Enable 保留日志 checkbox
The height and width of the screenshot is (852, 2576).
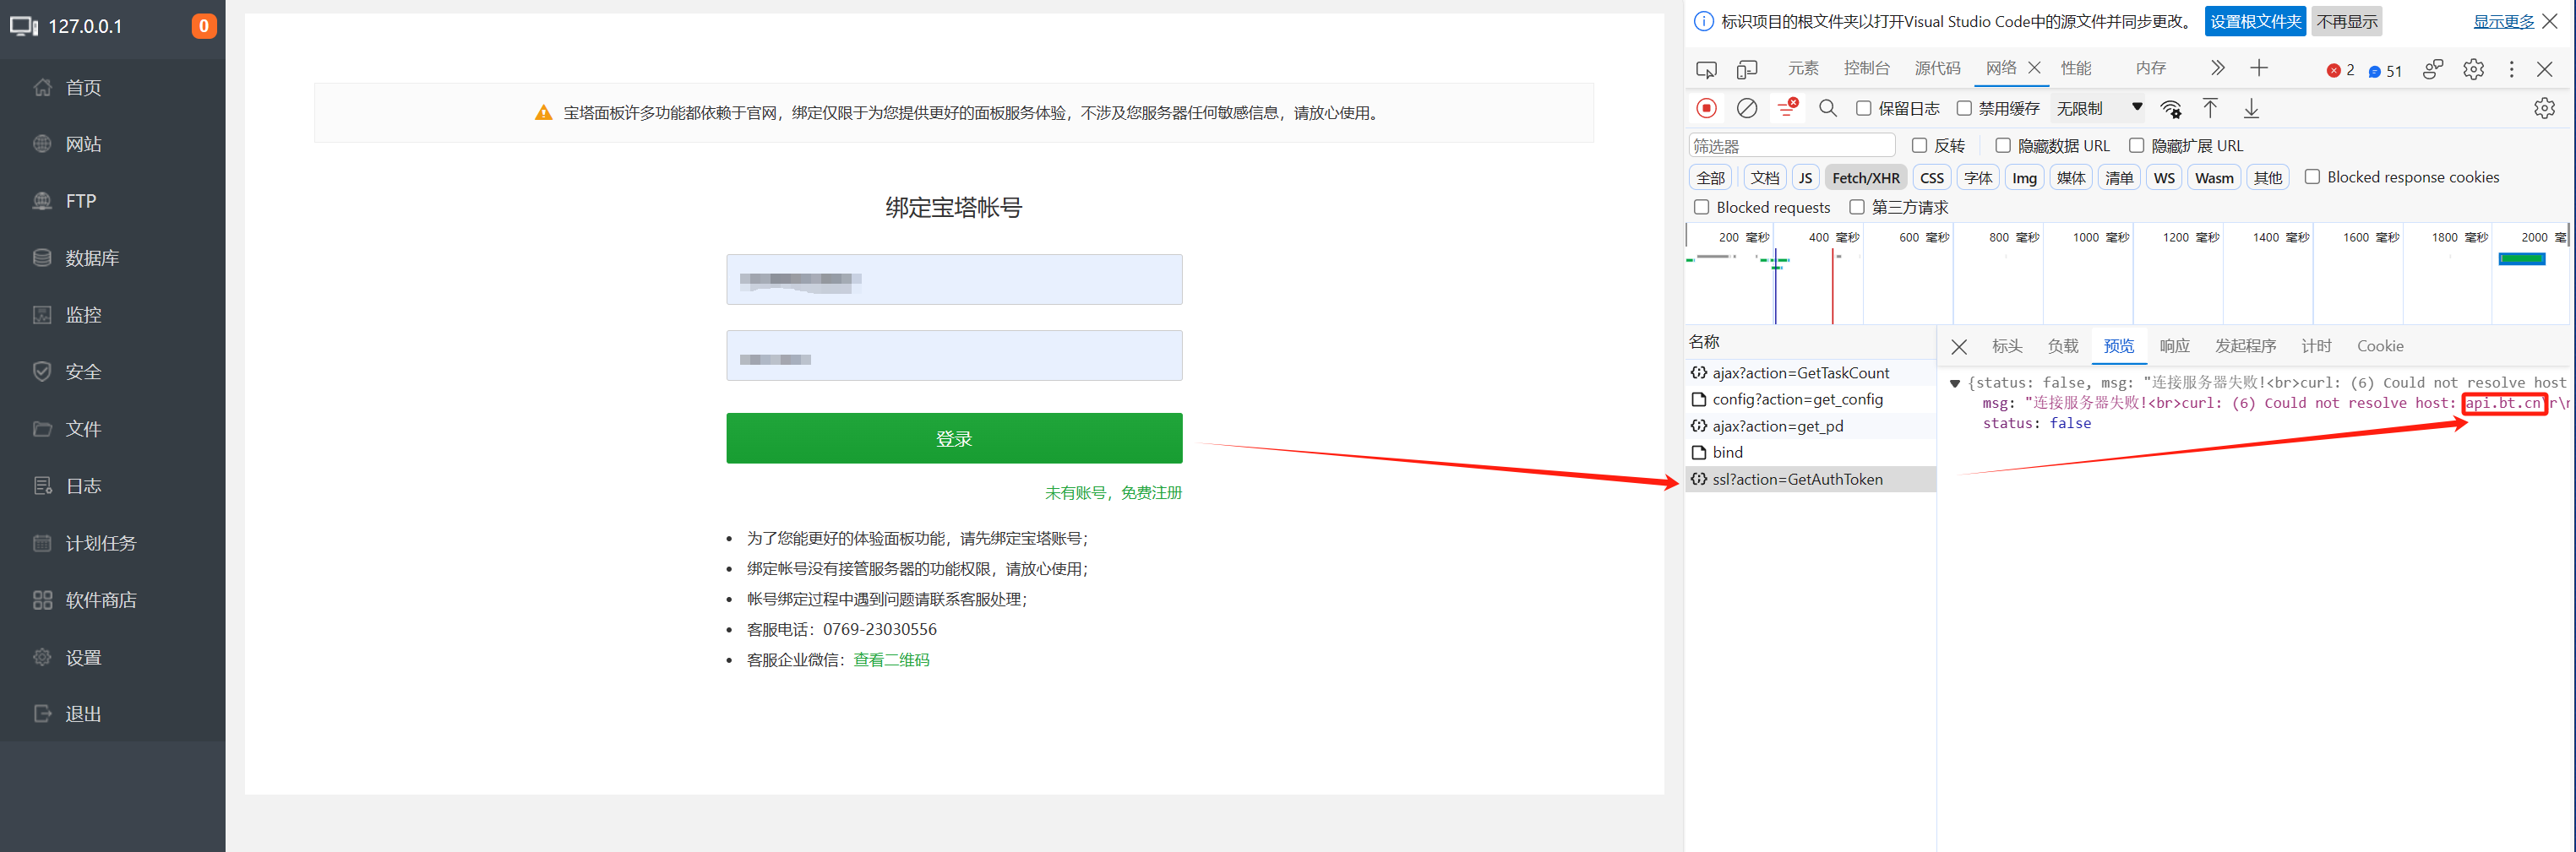click(x=1863, y=108)
